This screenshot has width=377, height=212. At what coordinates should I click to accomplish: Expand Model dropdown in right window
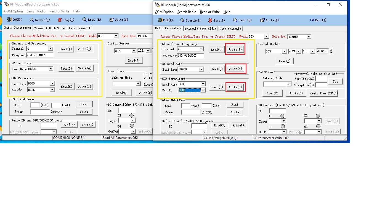(x=266, y=36)
